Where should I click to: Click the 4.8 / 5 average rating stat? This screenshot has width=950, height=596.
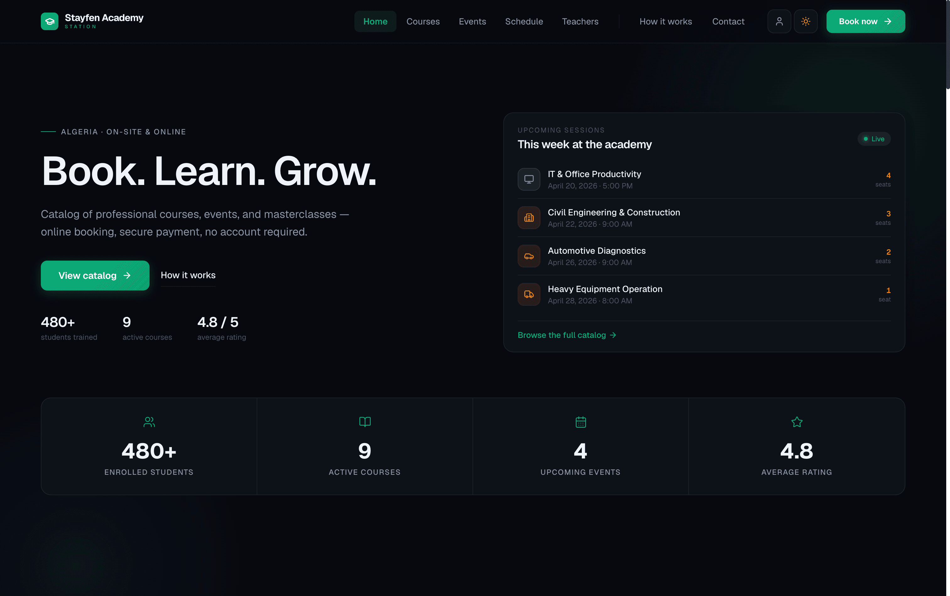(x=221, y=328)
